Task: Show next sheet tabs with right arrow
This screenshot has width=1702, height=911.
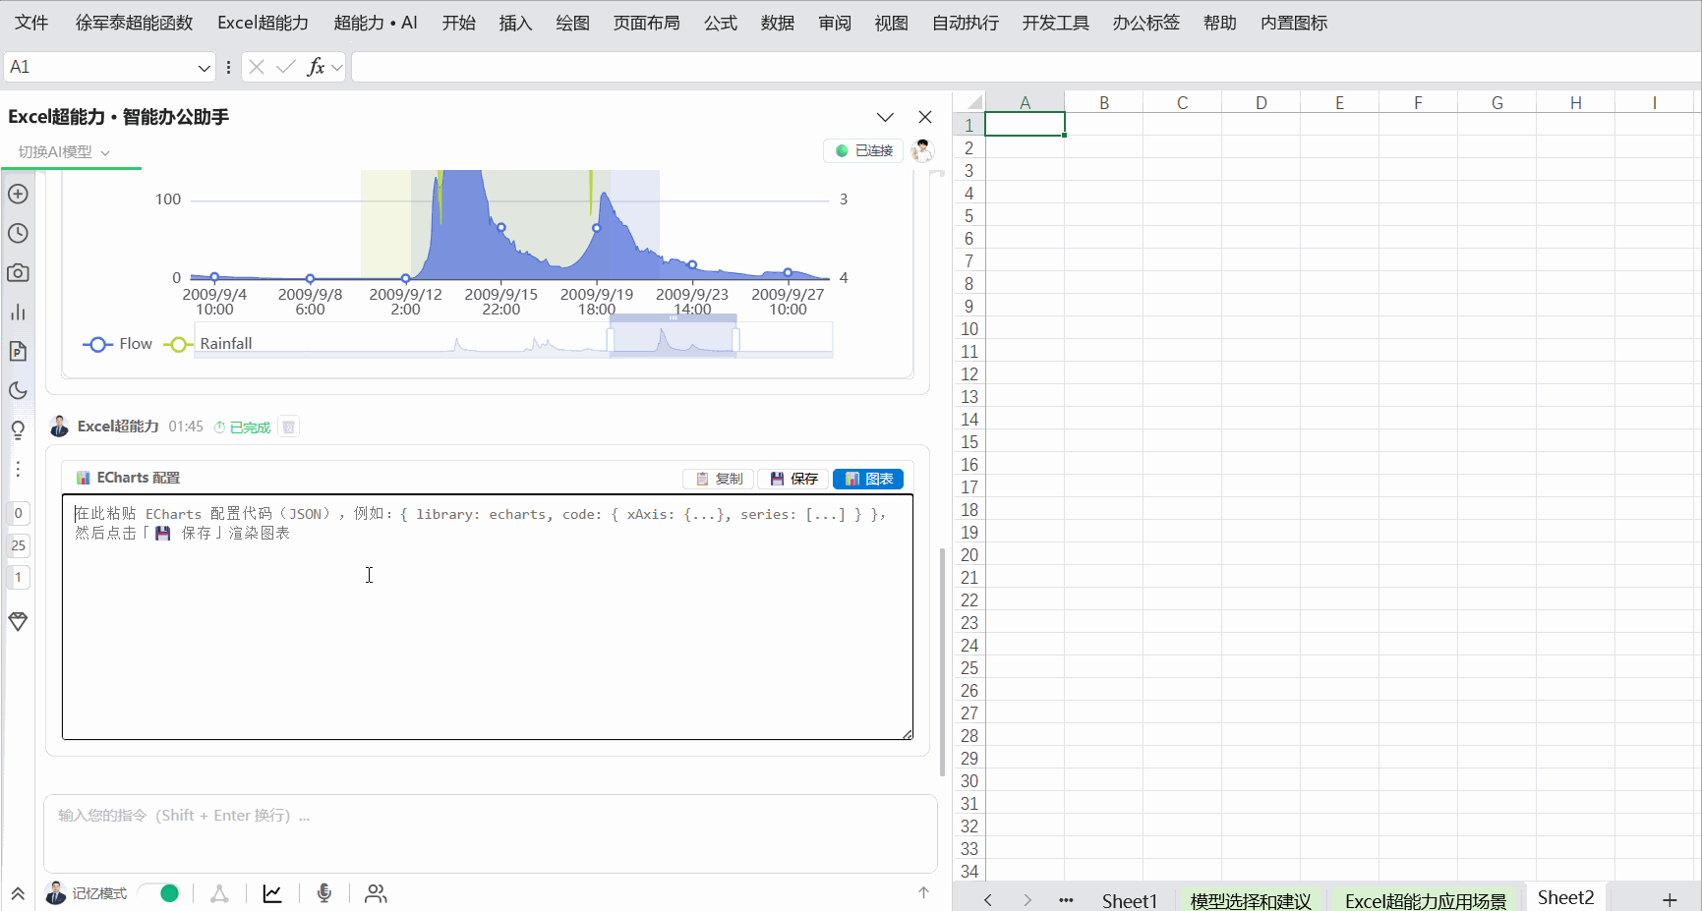Action: pos(1027,900)
